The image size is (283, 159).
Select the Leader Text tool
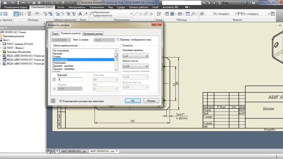pos(86,14)
